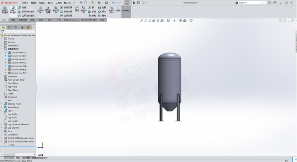
Task: Select Sensors in the feature tree
Action: (11, 42)
